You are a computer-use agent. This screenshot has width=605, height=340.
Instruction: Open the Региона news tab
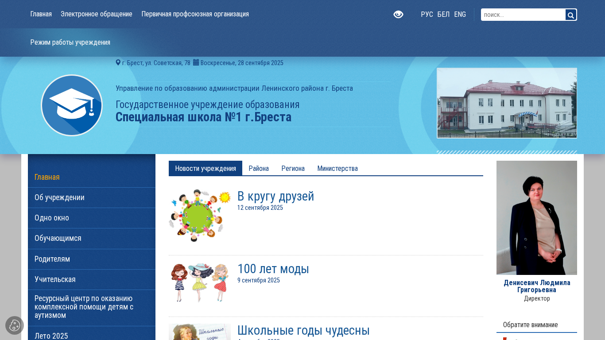(x=293, y=168)
